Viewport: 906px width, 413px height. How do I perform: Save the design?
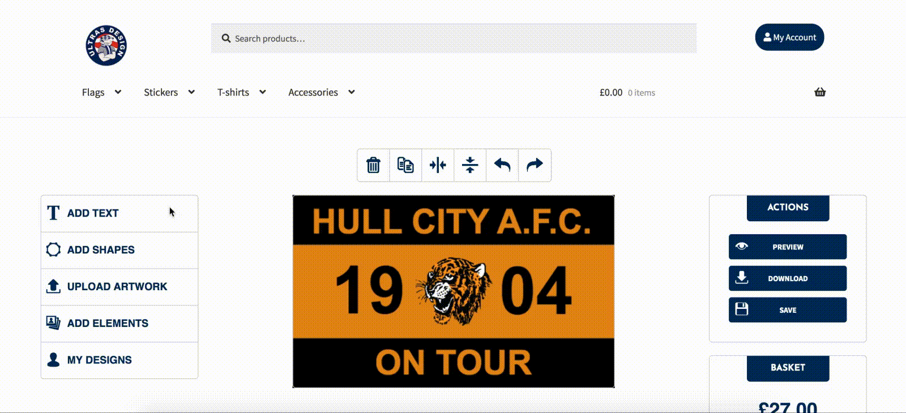pos(788,310)
